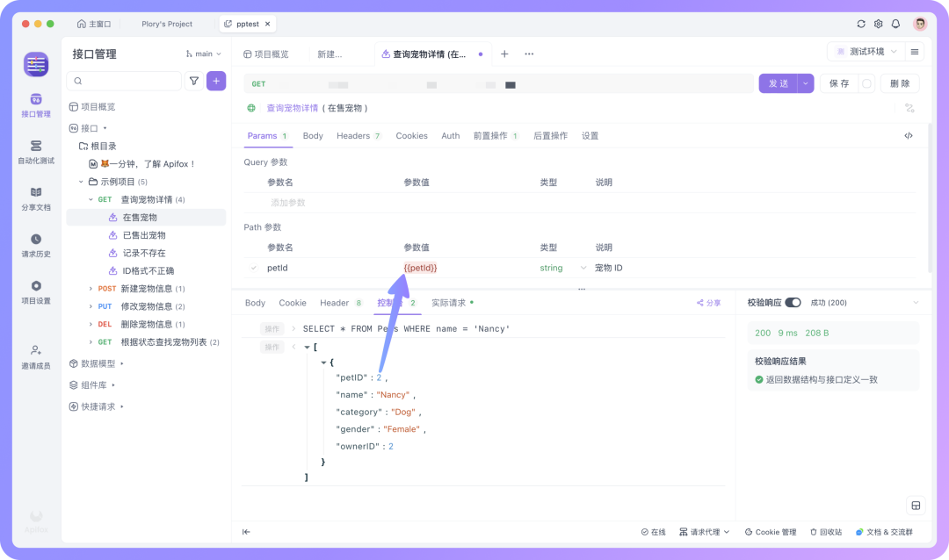Click the layout toggle icon at bottom right
The image size is (949, 560).
coord(916,506)
